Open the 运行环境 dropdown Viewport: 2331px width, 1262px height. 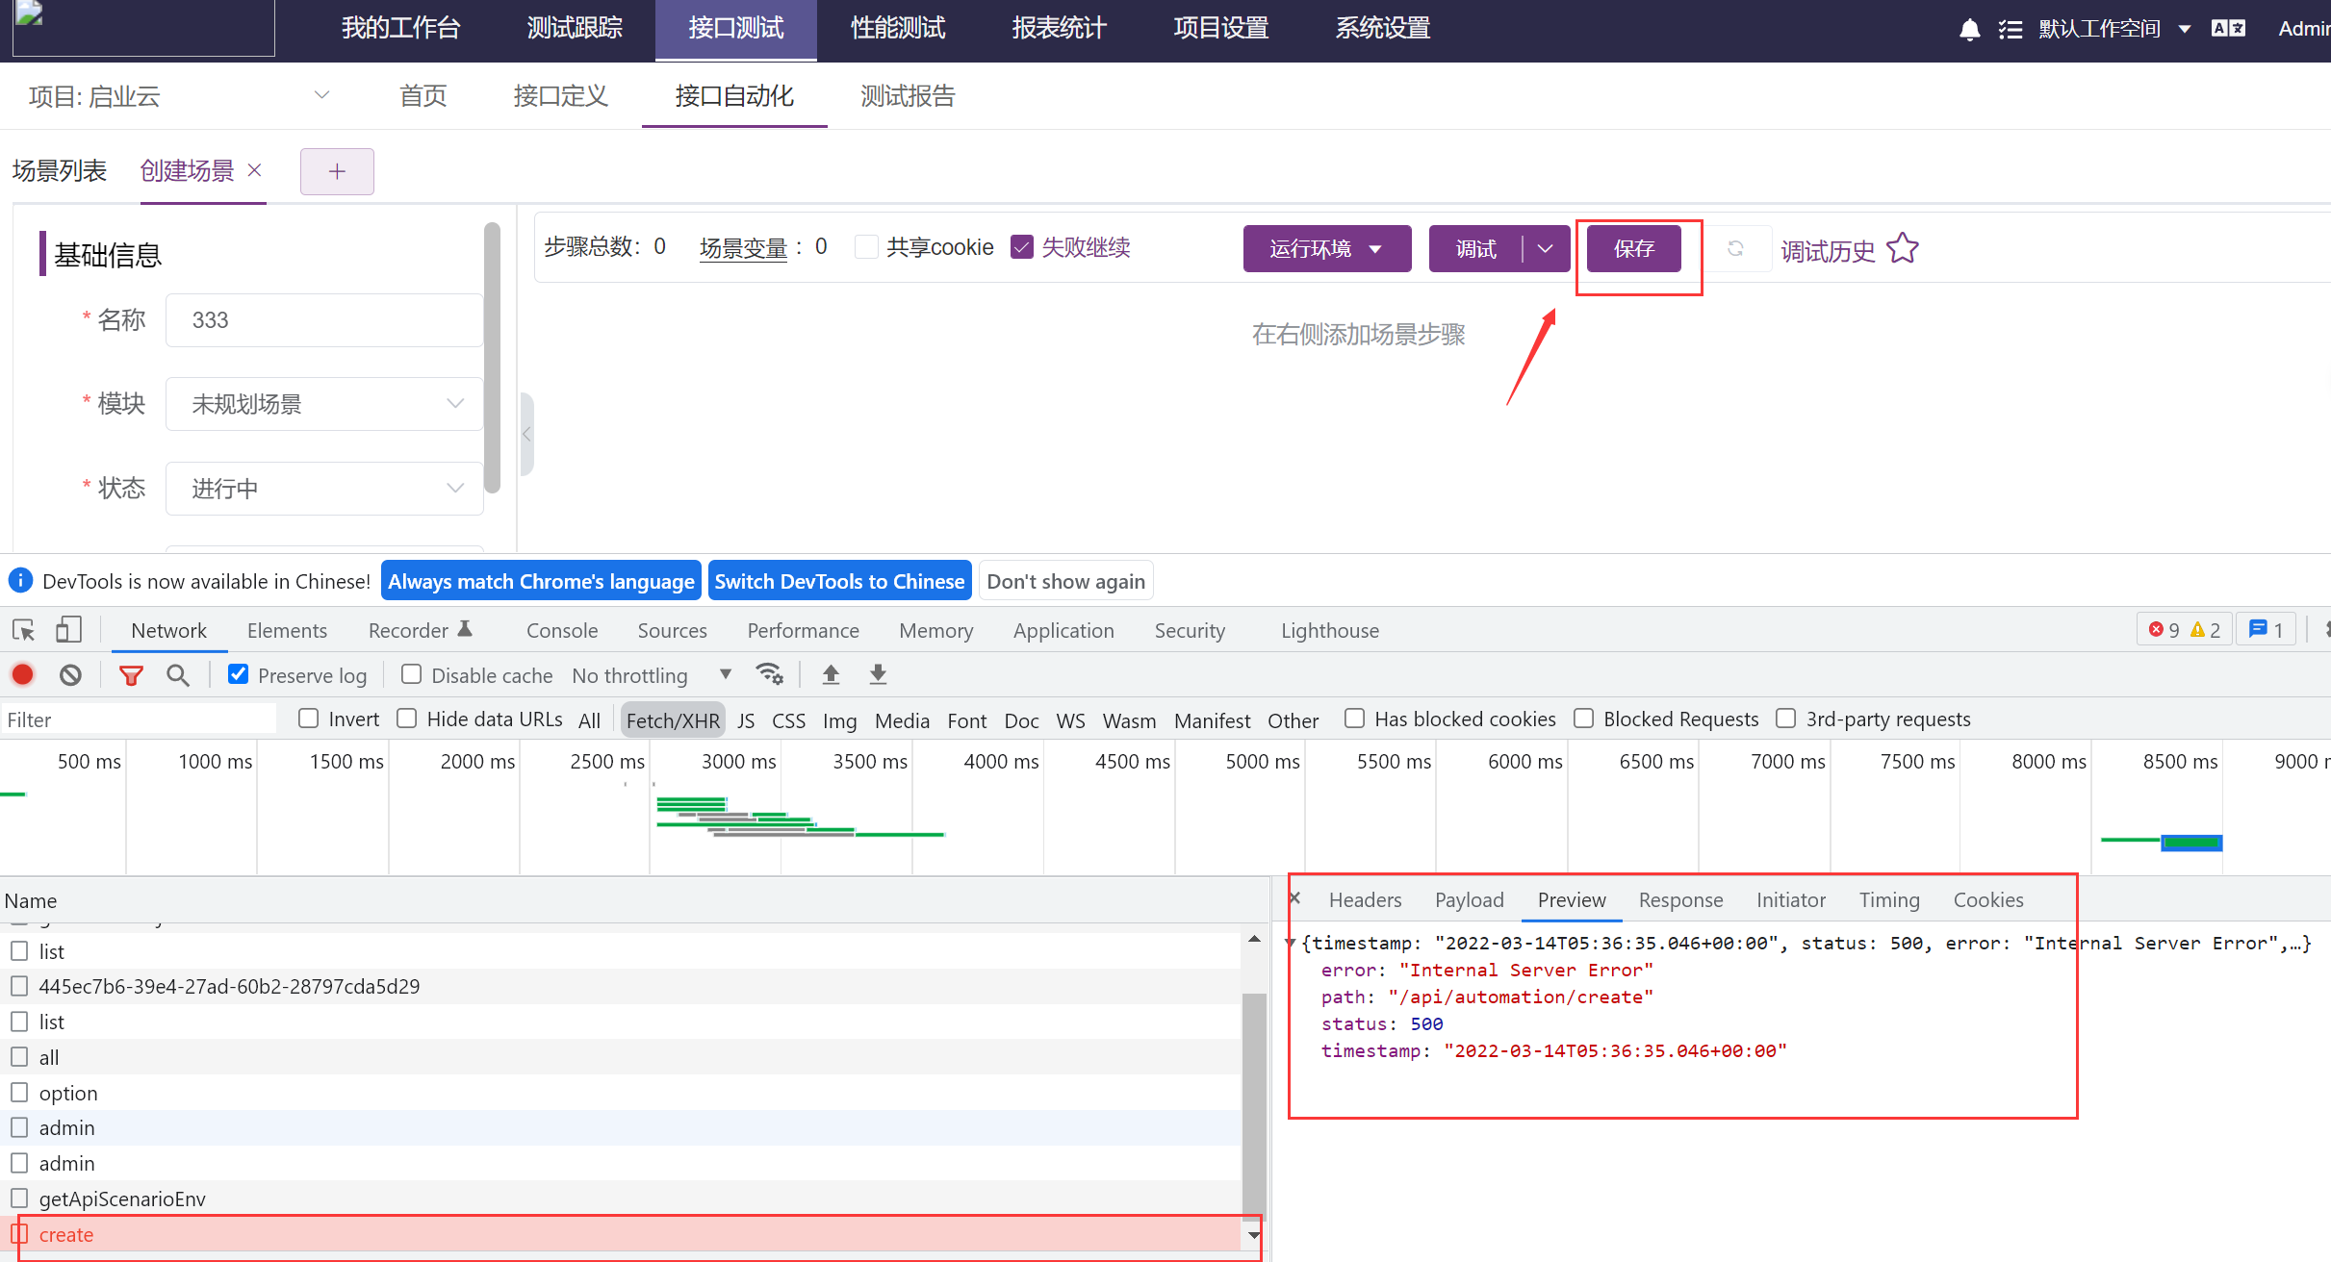coord(1326,248)
